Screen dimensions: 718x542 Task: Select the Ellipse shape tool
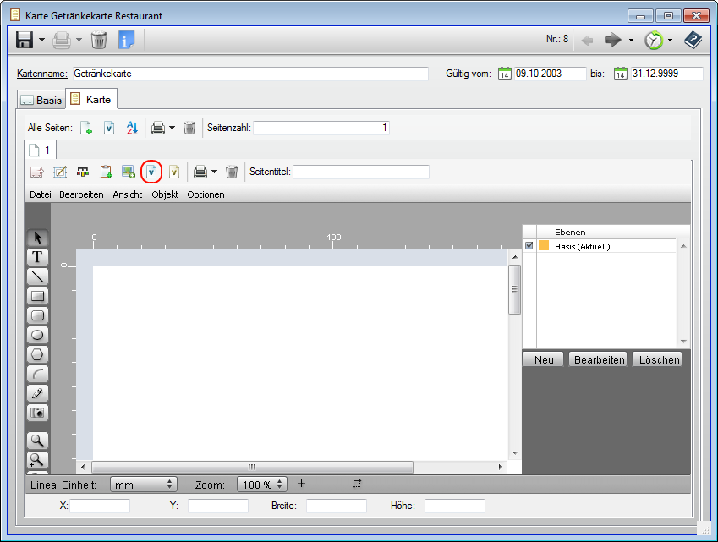point(38,335)
